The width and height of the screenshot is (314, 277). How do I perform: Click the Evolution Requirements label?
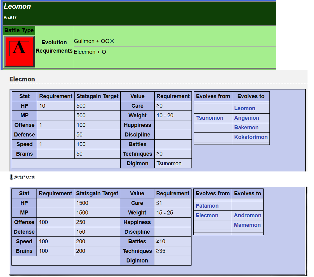[54, 47]
